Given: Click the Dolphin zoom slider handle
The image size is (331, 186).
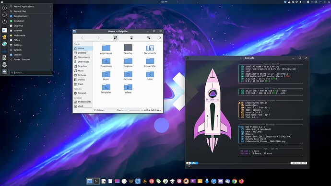Looking at the screenshot, I should 128,110.
